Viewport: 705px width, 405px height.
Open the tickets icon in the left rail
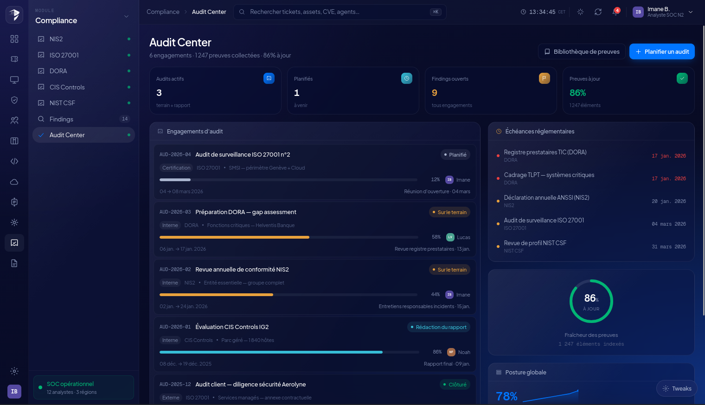coord(14,59)
